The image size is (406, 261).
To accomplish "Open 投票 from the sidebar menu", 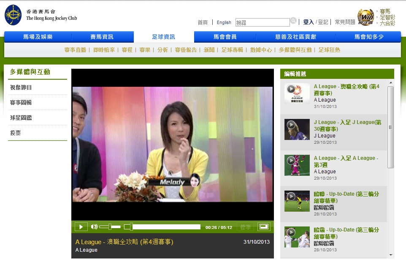I will click(16, 133).
